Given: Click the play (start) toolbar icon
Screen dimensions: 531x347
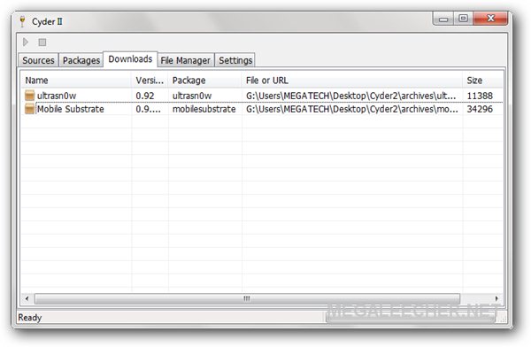Looking at the screenshot, I should click(26, 42).
